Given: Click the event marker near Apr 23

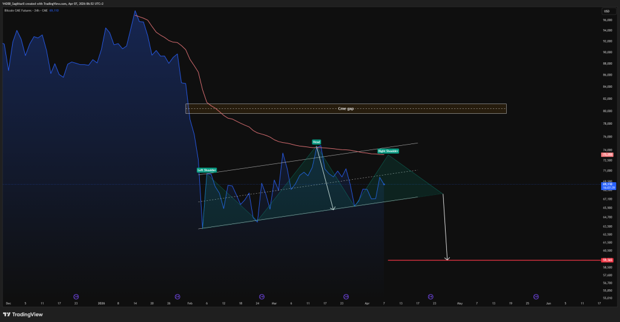Looking at the screenshot, I should point(430,297).
